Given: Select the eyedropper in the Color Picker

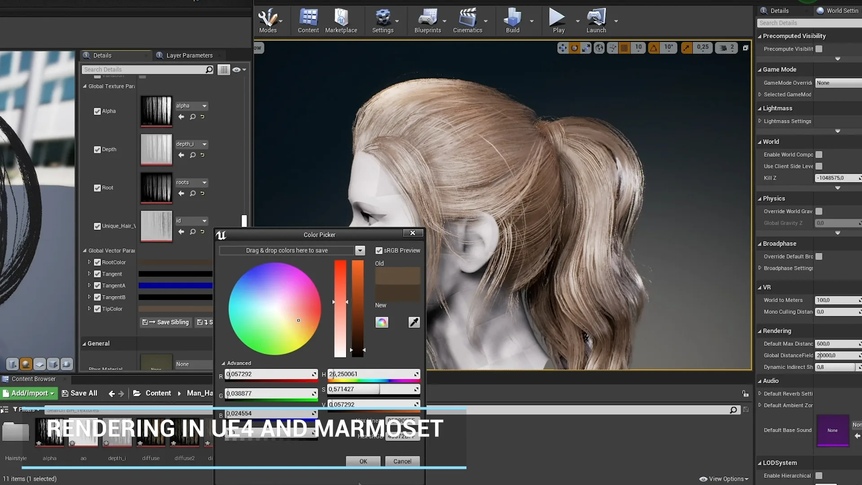Looking at the screenshot, I should coord(413,322).
